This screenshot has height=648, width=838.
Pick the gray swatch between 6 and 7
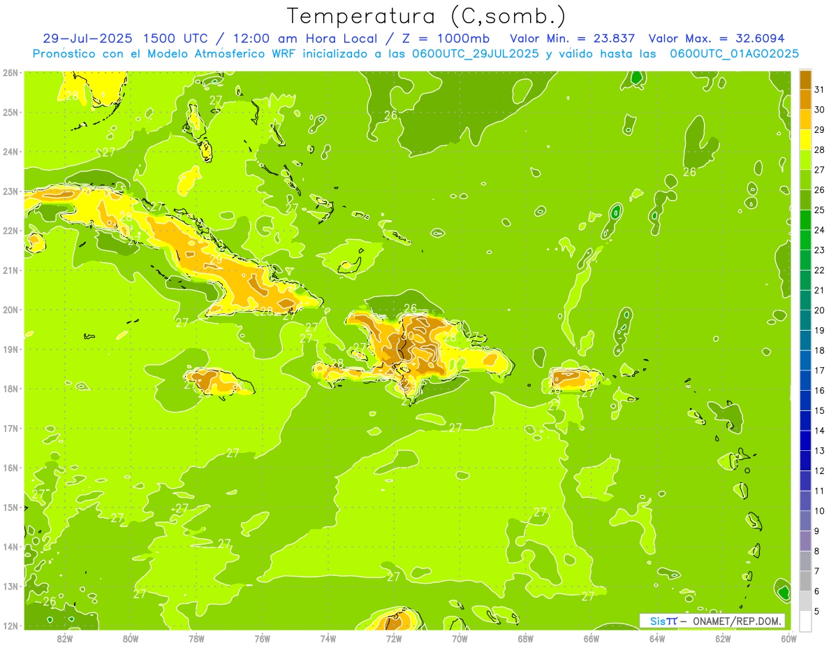[805, 581]
